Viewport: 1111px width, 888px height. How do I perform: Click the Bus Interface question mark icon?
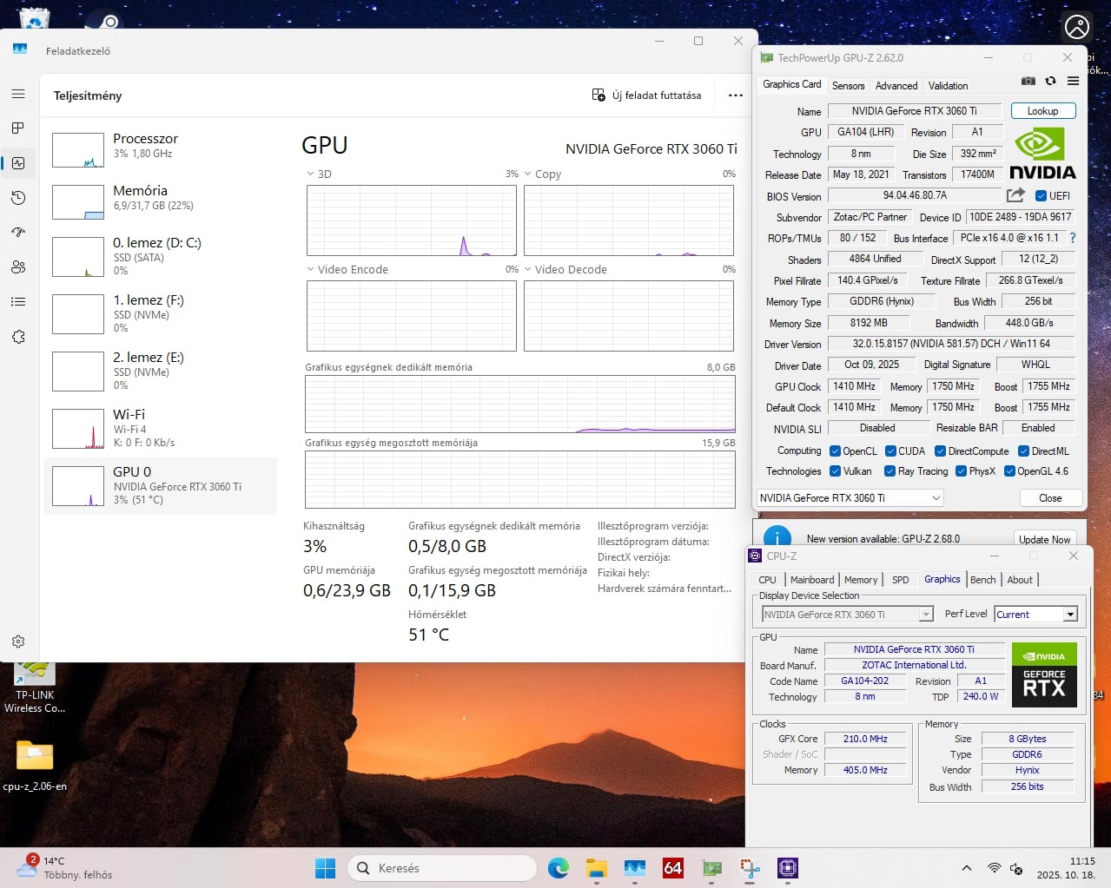1073,238
